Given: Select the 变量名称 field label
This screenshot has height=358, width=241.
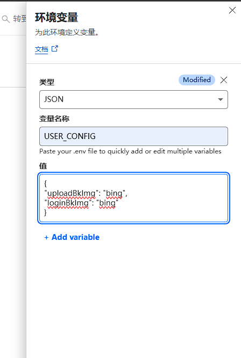Looking at the screenshot, I should pyautogui.click(x=54, y=119).
